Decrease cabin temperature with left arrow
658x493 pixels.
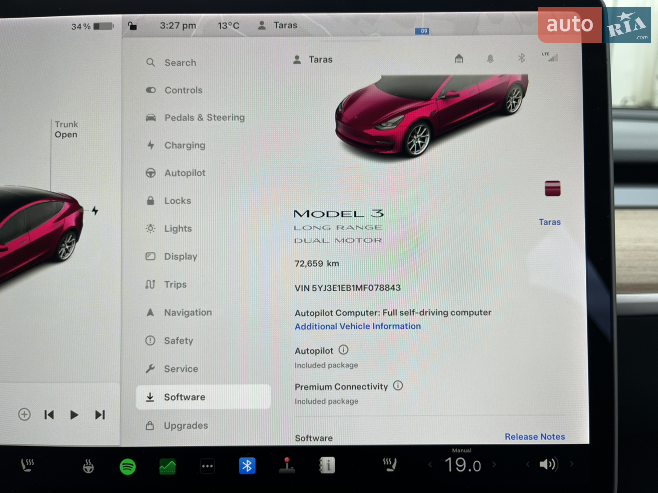coord(430,465)
